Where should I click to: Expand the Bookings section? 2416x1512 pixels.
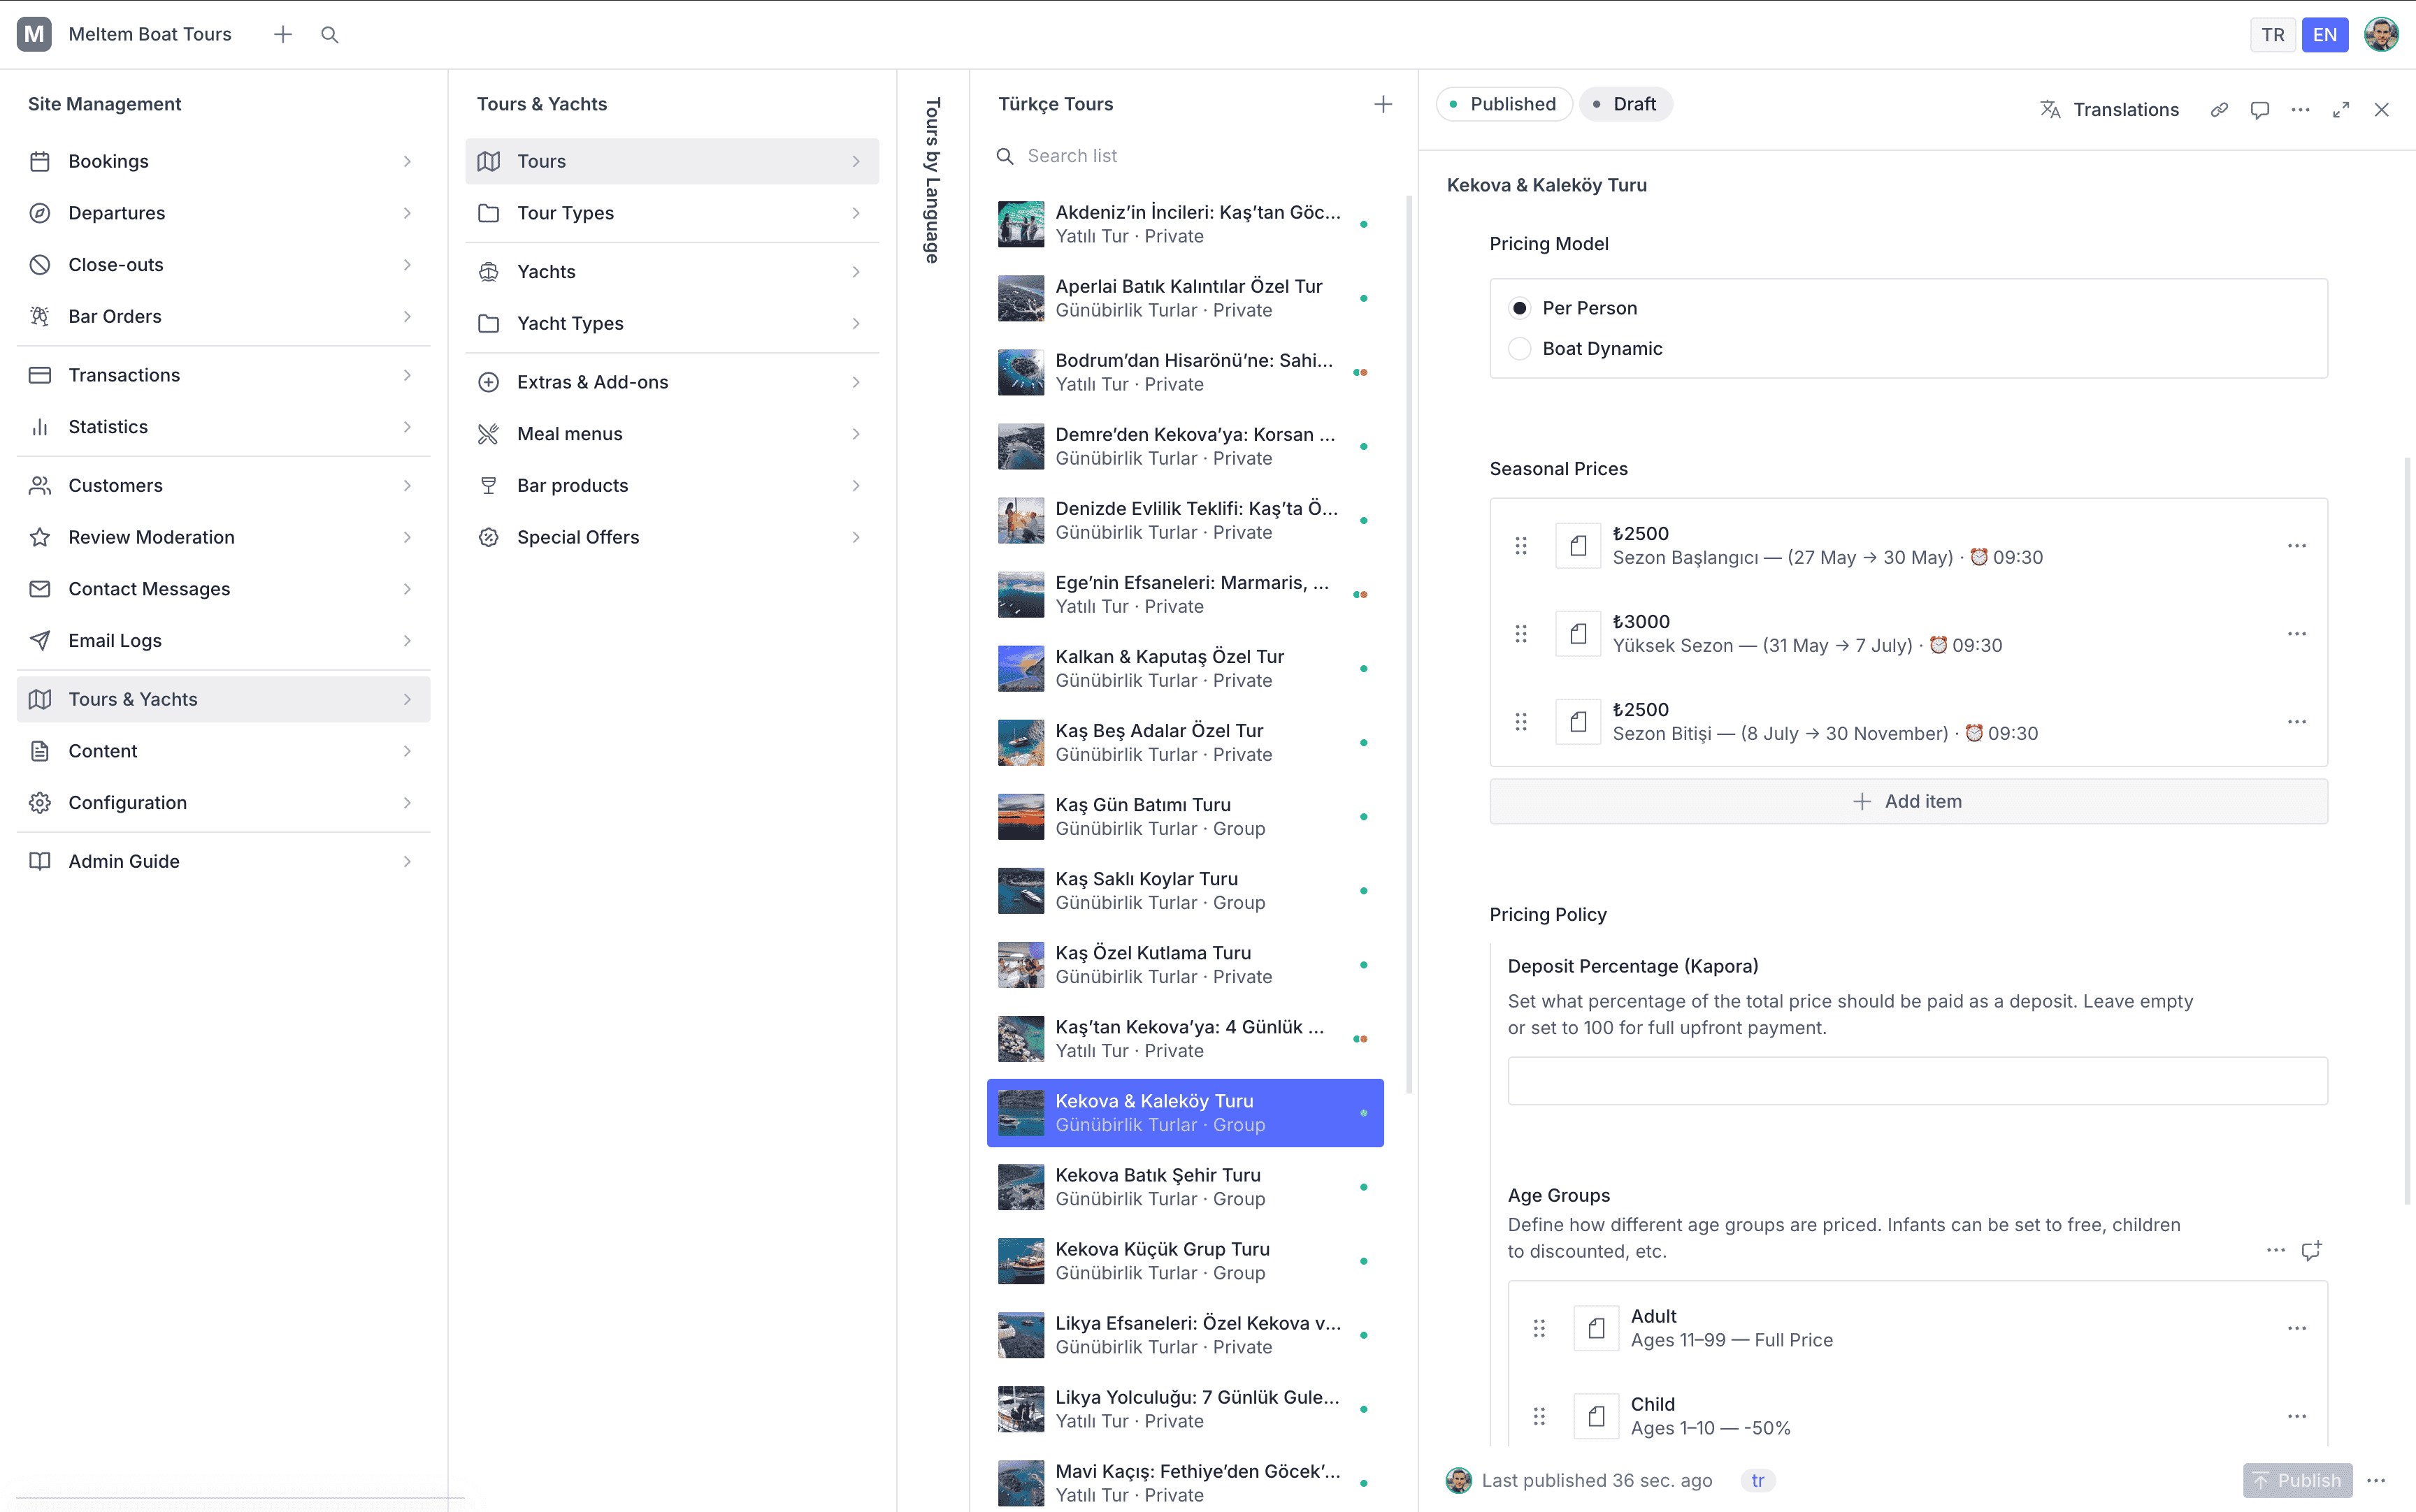224,161
